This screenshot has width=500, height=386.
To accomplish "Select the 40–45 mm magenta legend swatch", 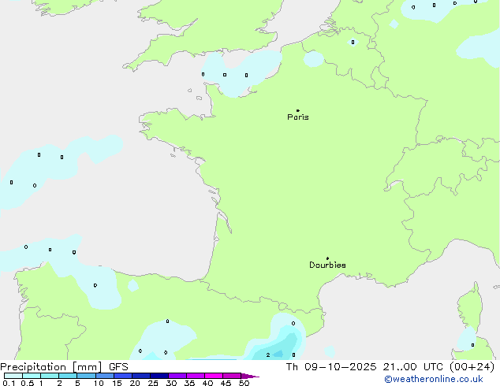I will click(214, 376).
